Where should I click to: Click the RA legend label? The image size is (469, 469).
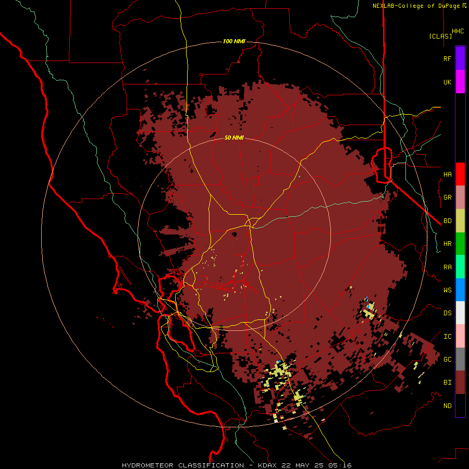coord(447,267)
